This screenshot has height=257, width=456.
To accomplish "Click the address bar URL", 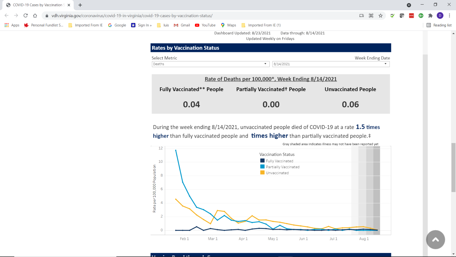I will [x=132, y=16].
